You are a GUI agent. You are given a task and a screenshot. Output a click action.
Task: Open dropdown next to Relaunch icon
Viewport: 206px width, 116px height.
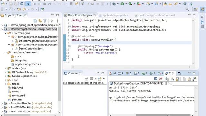(143, 4)
